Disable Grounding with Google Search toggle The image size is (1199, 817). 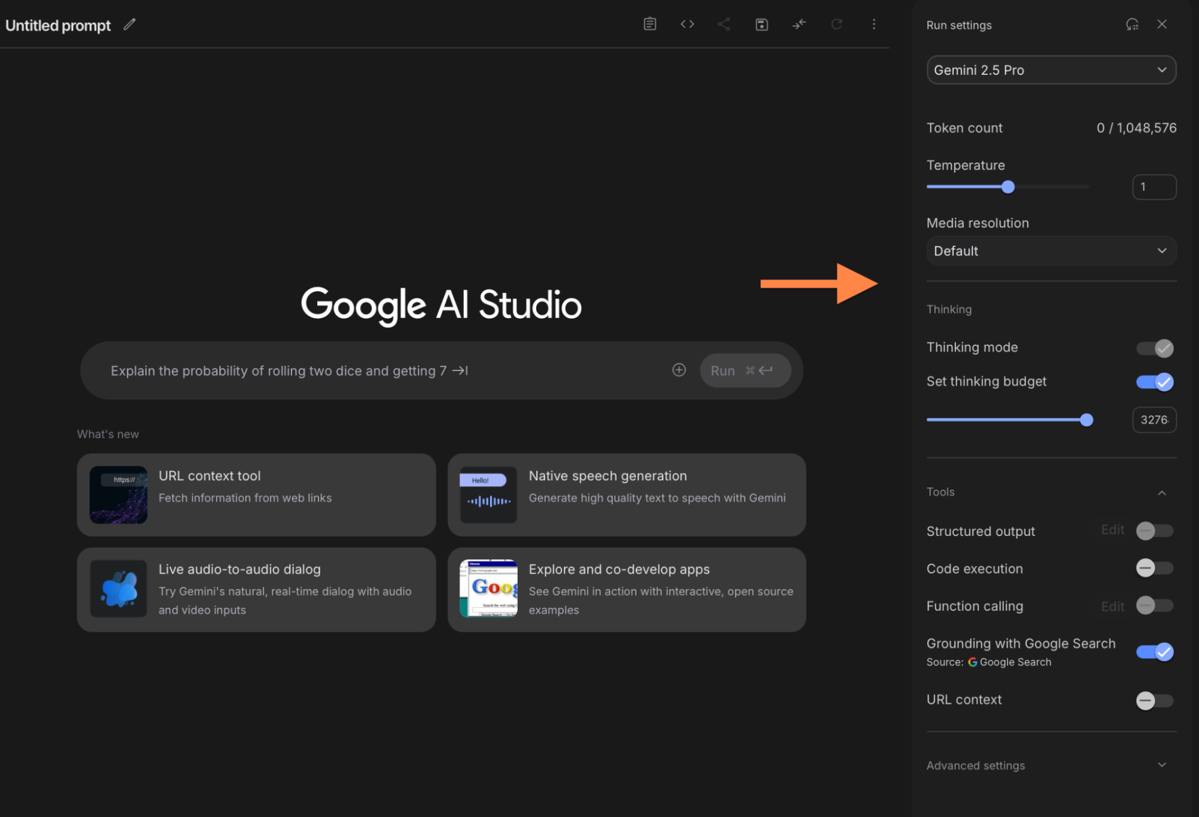tap(1155, 652)
